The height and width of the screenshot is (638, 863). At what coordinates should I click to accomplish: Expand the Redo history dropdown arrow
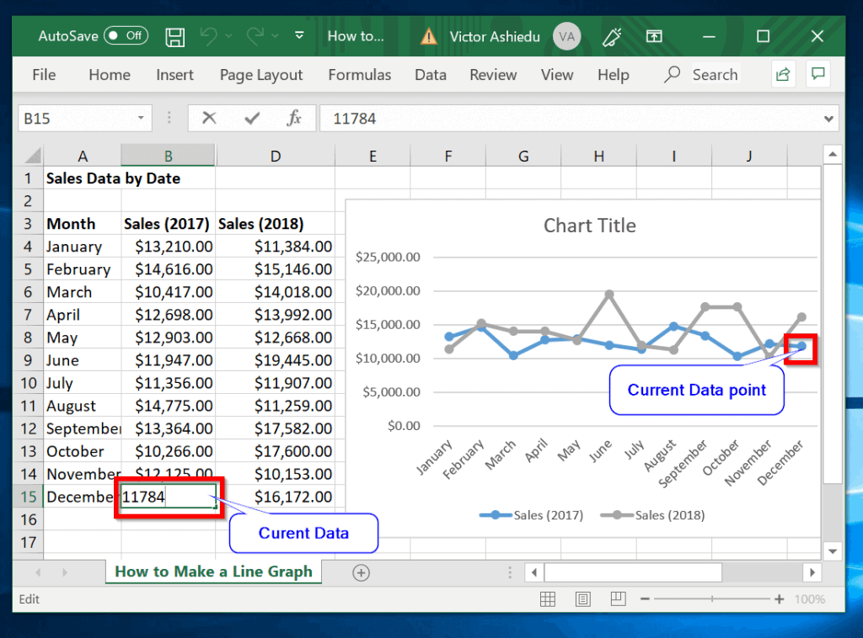coord(276,36)
